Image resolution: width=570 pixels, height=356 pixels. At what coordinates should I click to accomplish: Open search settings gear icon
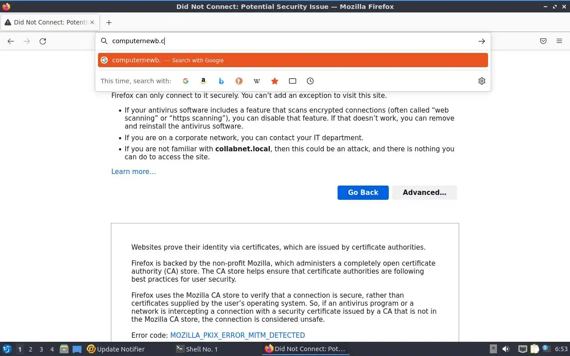482,81
